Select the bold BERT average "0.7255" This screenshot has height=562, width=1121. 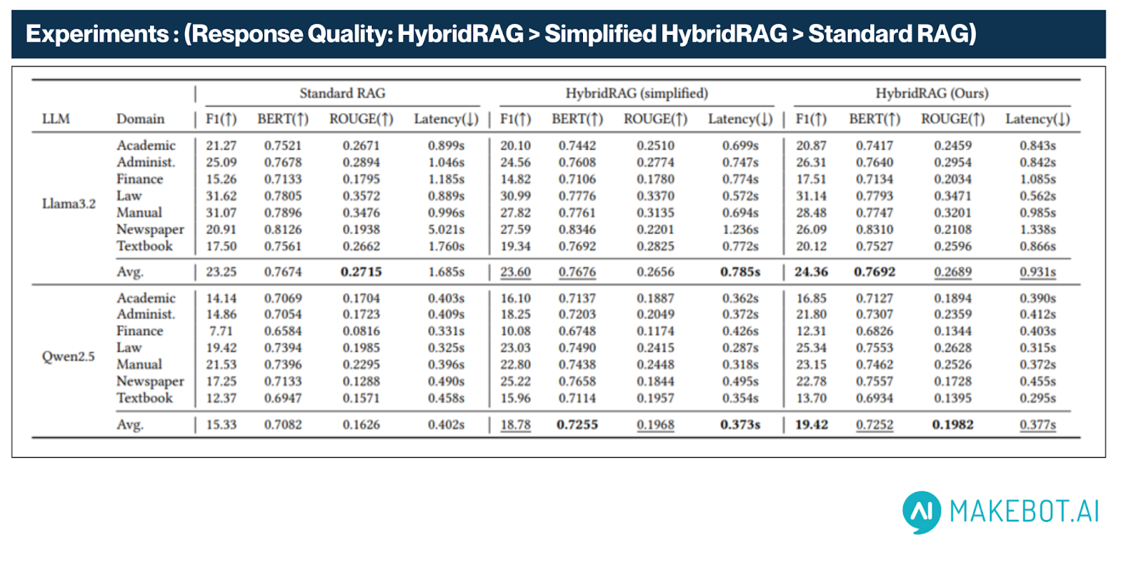pyautogui.click(x=577, y=425)
